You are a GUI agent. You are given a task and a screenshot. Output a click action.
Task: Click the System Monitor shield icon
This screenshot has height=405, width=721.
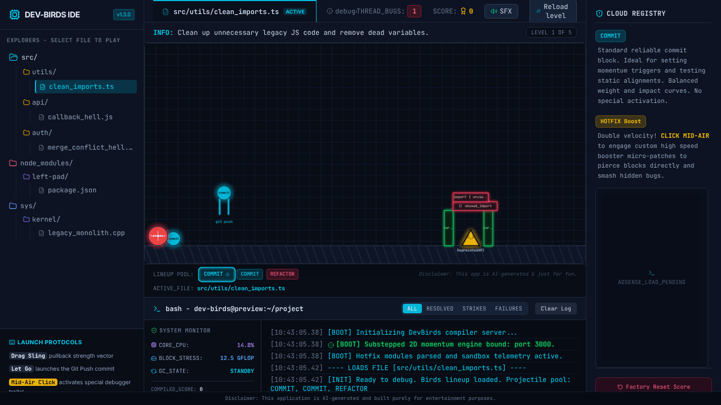point(154,331)
